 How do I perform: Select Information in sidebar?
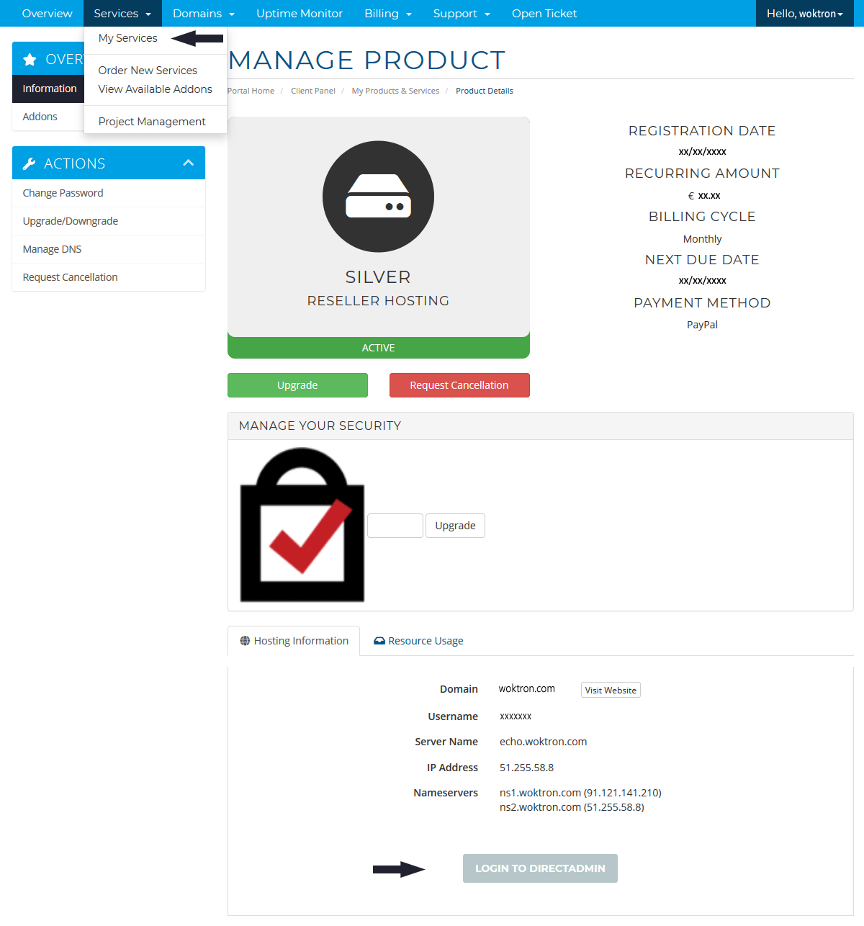tap(49, 89)
